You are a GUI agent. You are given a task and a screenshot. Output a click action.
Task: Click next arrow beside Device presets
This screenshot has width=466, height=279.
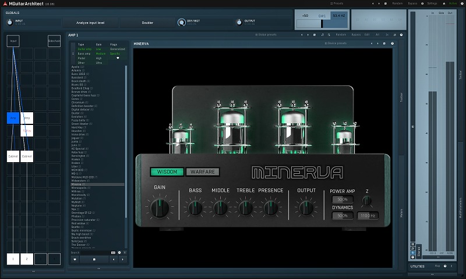[x=379, y=44]
